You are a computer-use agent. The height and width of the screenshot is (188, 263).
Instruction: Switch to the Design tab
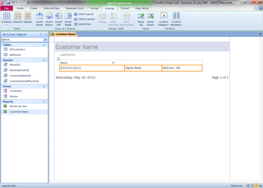click(95, 8)
